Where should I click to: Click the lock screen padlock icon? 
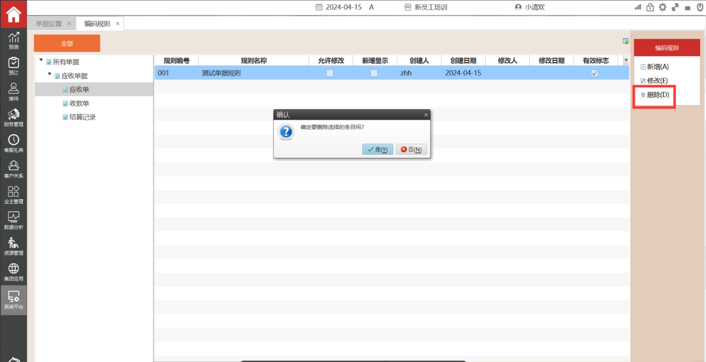click(x=650, y=7)
